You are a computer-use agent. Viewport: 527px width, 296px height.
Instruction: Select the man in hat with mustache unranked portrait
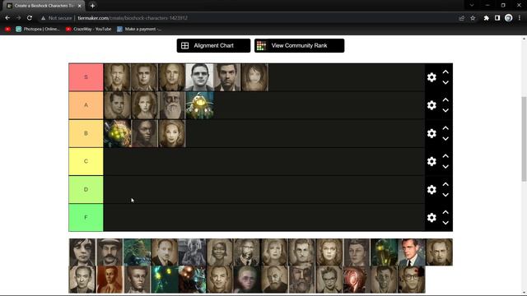pos(110,252)
